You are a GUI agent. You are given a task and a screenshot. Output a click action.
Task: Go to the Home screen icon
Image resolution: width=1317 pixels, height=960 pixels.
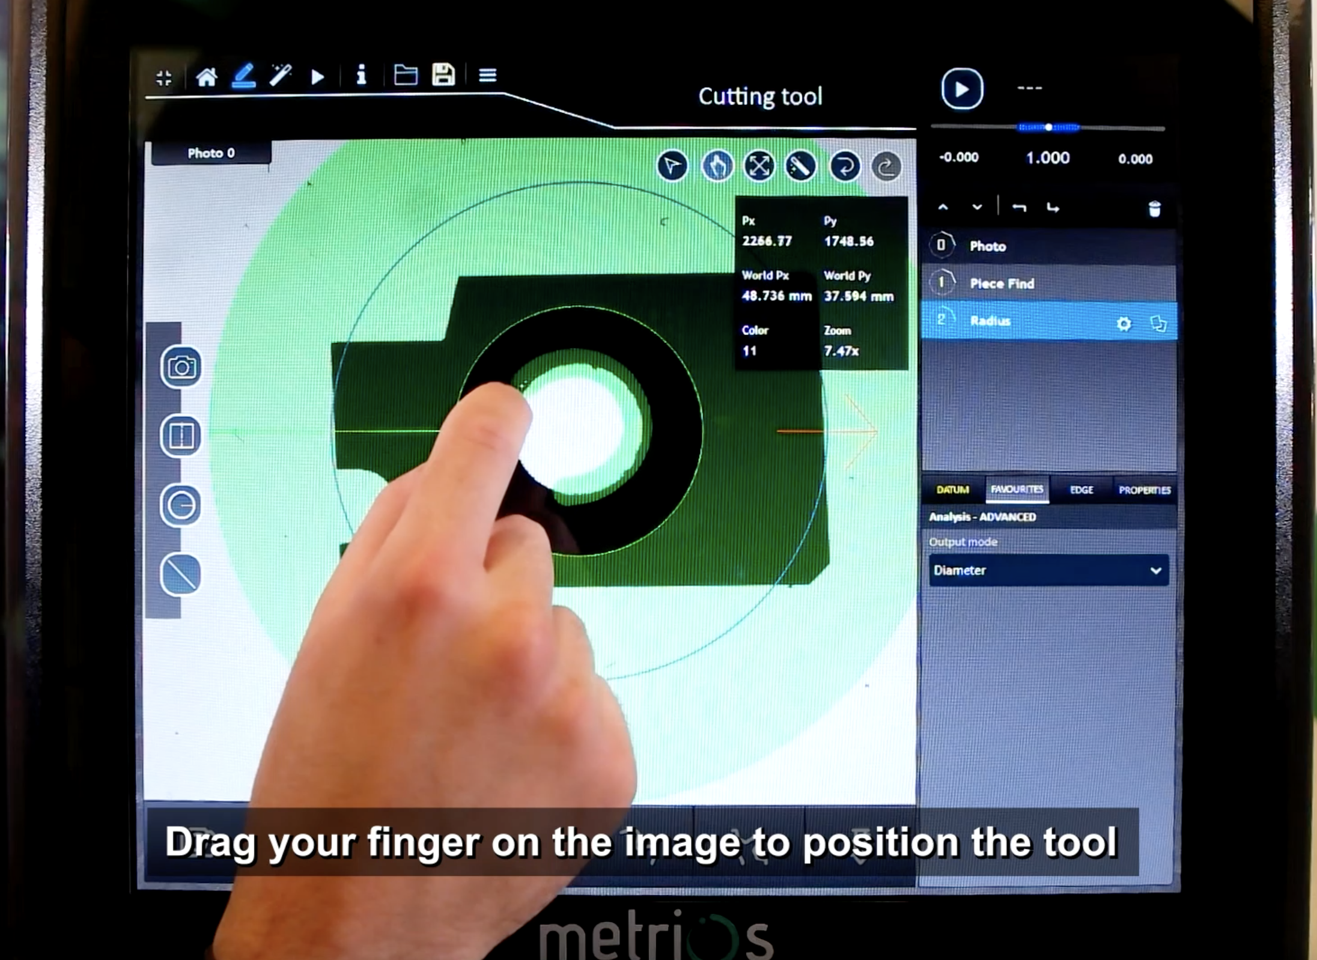click(206, 77)
